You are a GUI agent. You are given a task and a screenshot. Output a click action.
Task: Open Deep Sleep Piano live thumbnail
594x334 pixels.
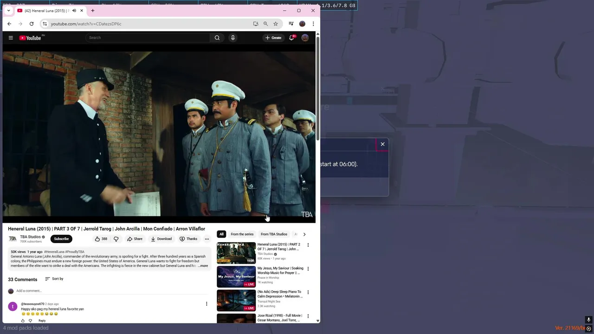pyautogui.click(x=236, y=300)
